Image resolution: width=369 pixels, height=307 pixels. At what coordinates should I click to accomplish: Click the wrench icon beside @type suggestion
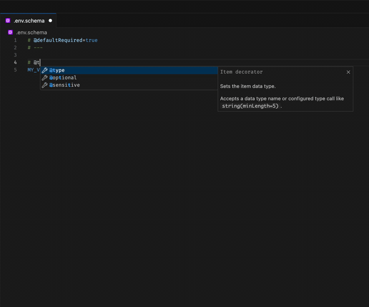click(x=45, y=70)
